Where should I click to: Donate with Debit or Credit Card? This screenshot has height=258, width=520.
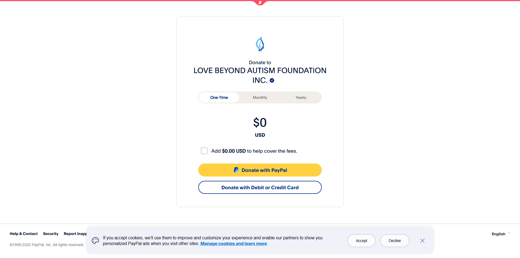point(260,187)
